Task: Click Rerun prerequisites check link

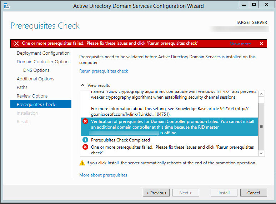Action: pos(104,71)
